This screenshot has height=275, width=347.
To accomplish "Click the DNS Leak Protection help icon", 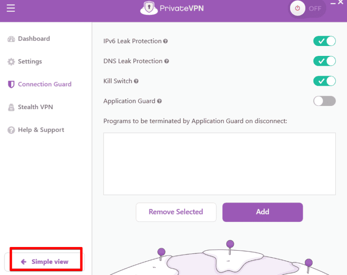I will pos(167,61).
